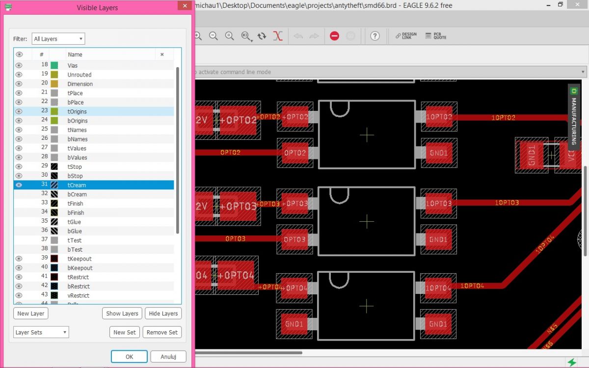Click the redraw screen arrows icon
Screen dimensions: 589x368
click(262, 36)
